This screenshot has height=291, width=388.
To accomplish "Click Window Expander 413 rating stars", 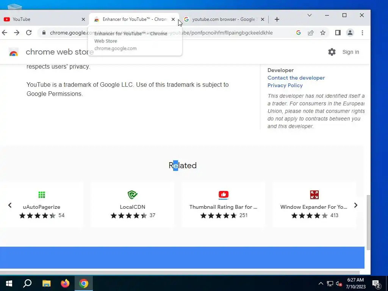I will (309, 216).
